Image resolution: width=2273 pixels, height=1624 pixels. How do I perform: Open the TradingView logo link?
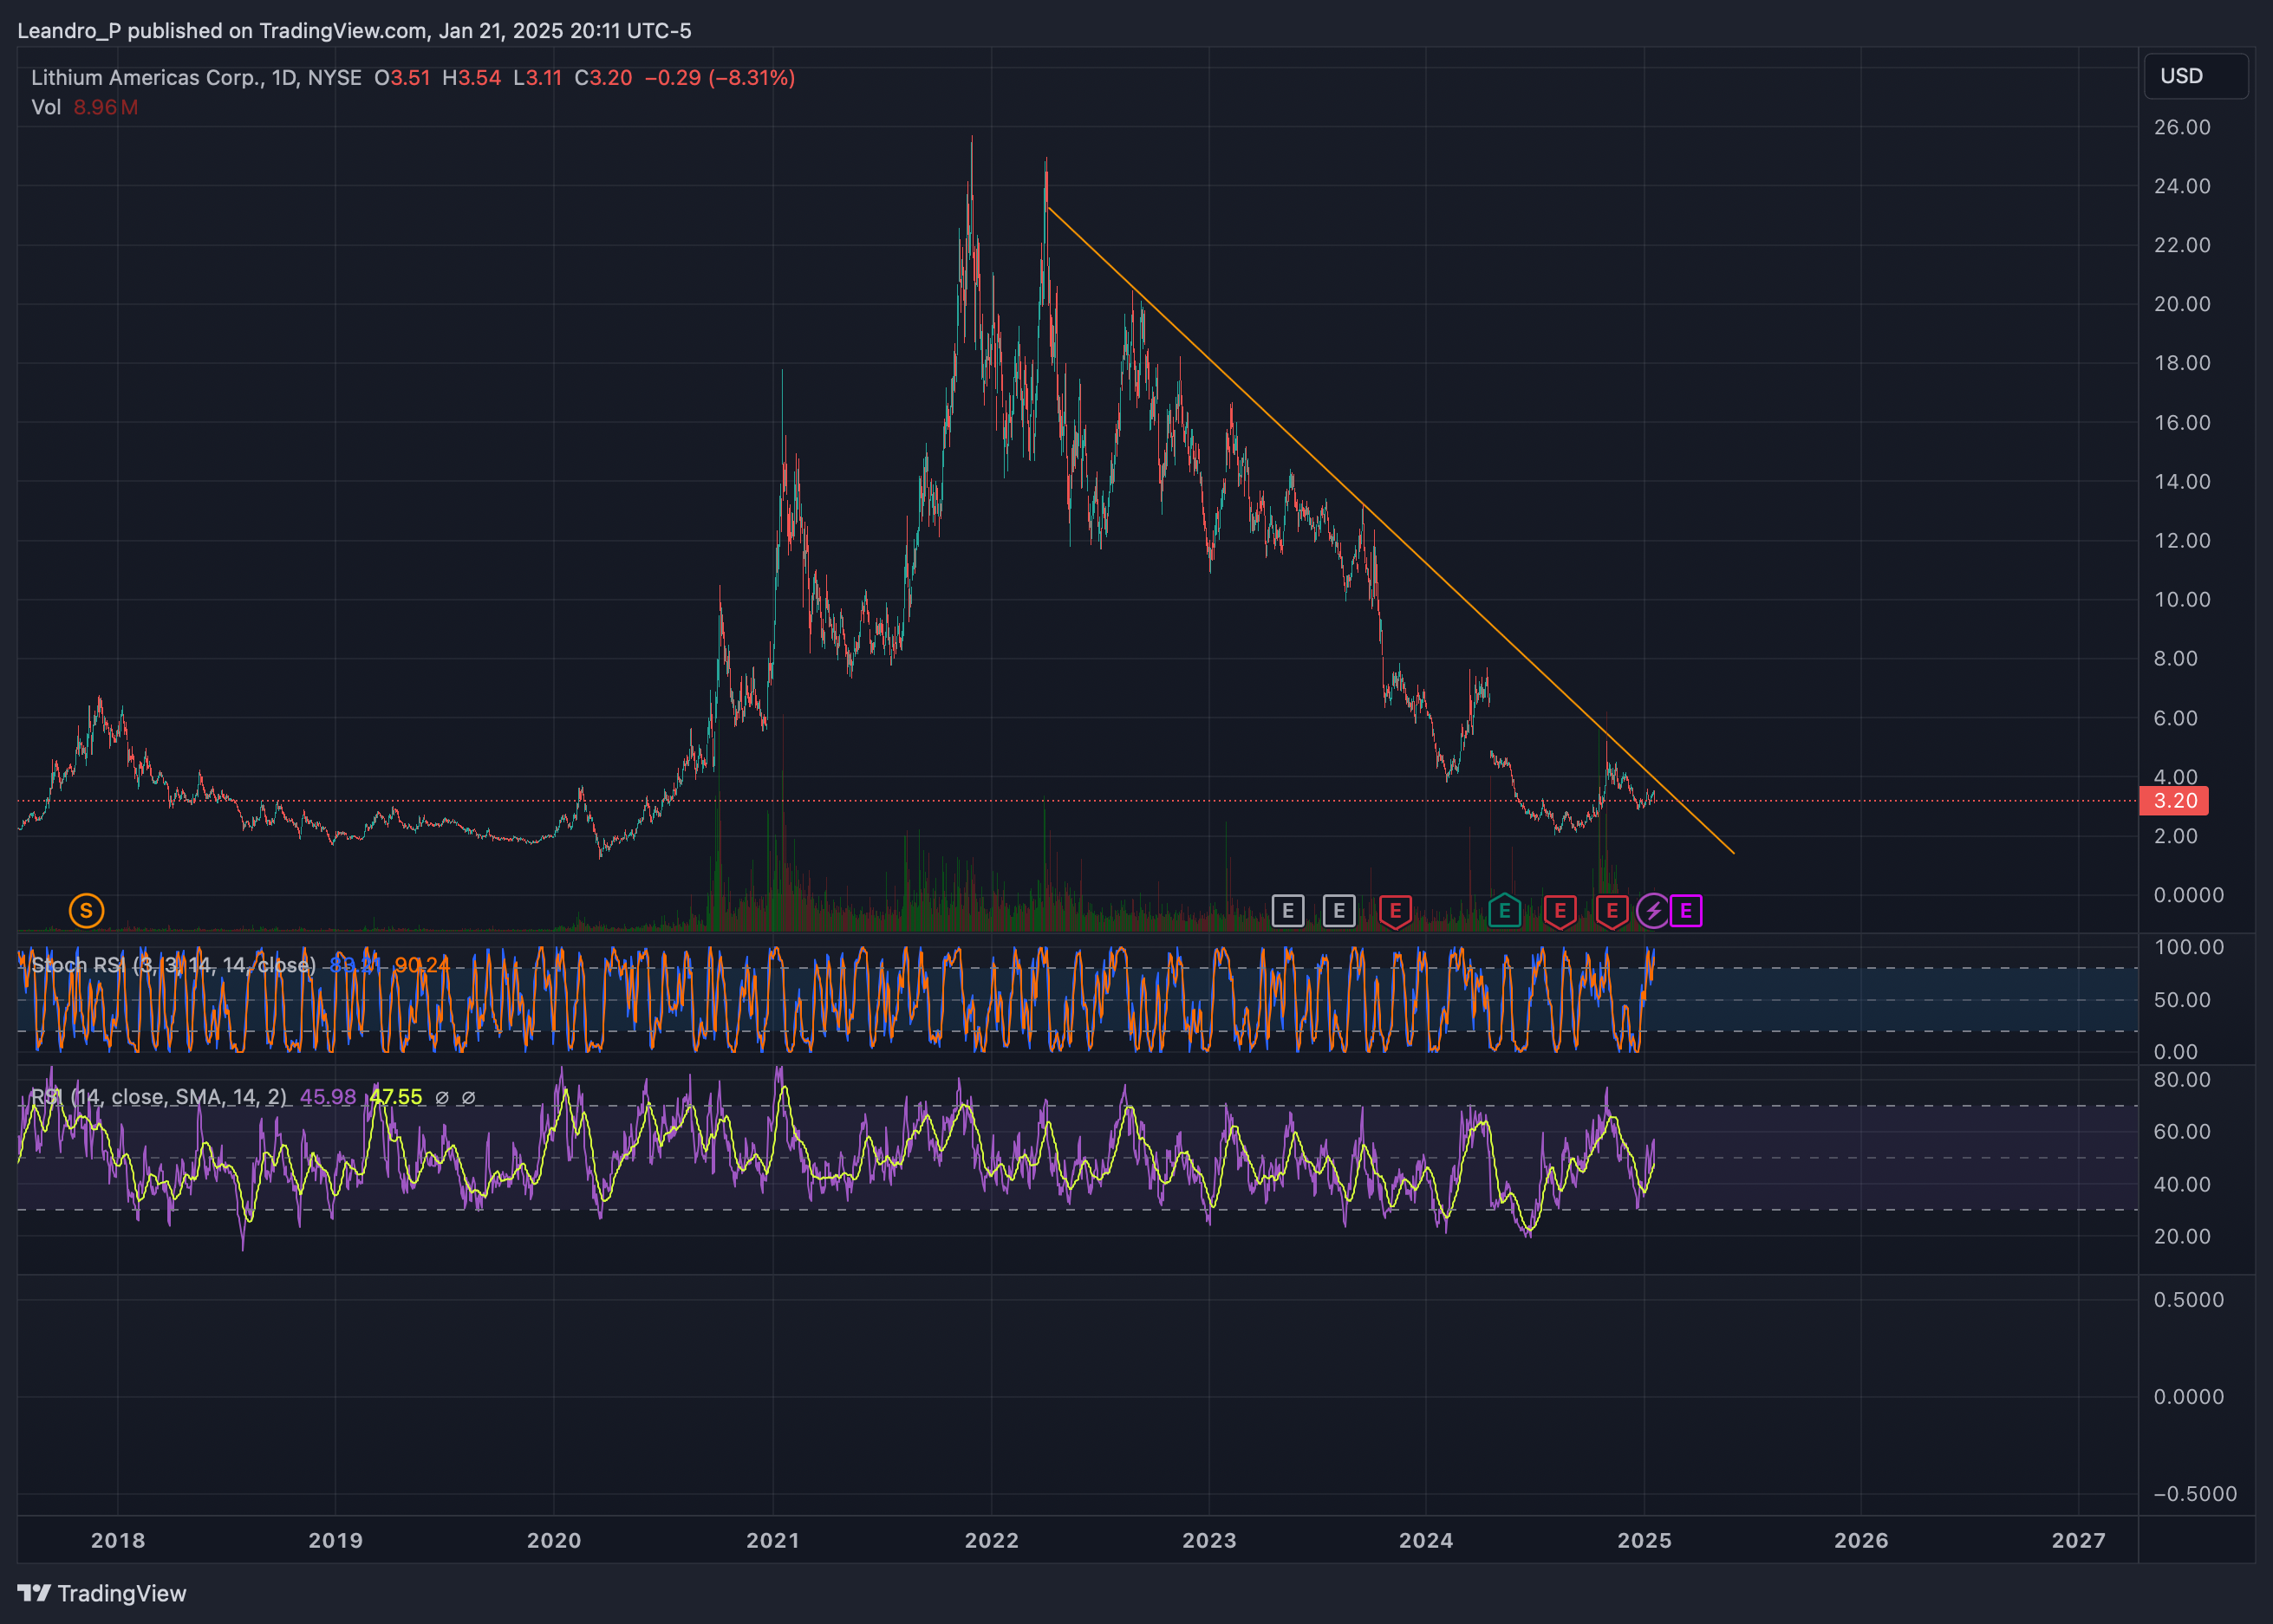click(102, 1593)
